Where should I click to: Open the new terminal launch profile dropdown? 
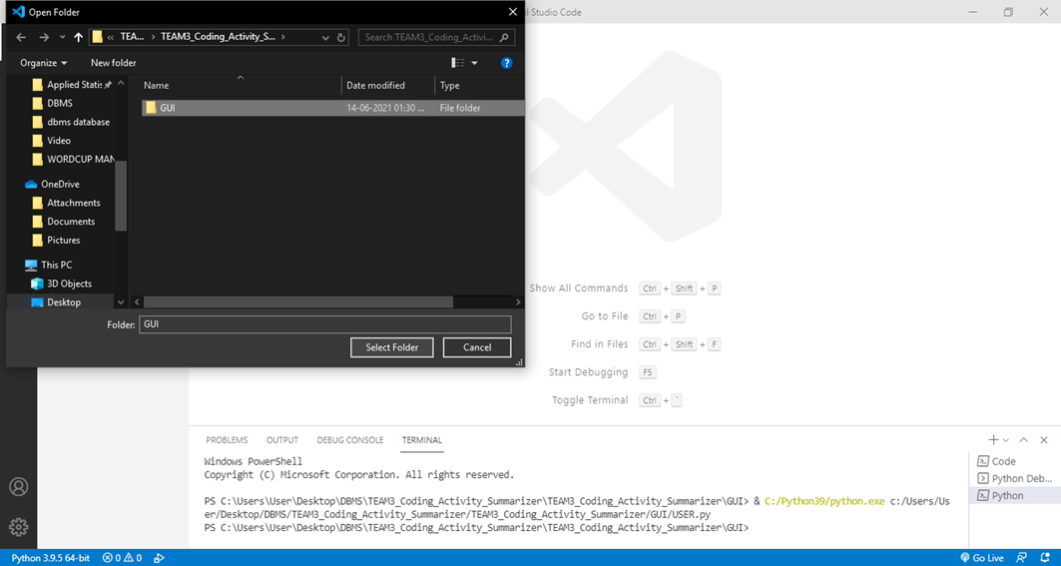(1006, 440)
